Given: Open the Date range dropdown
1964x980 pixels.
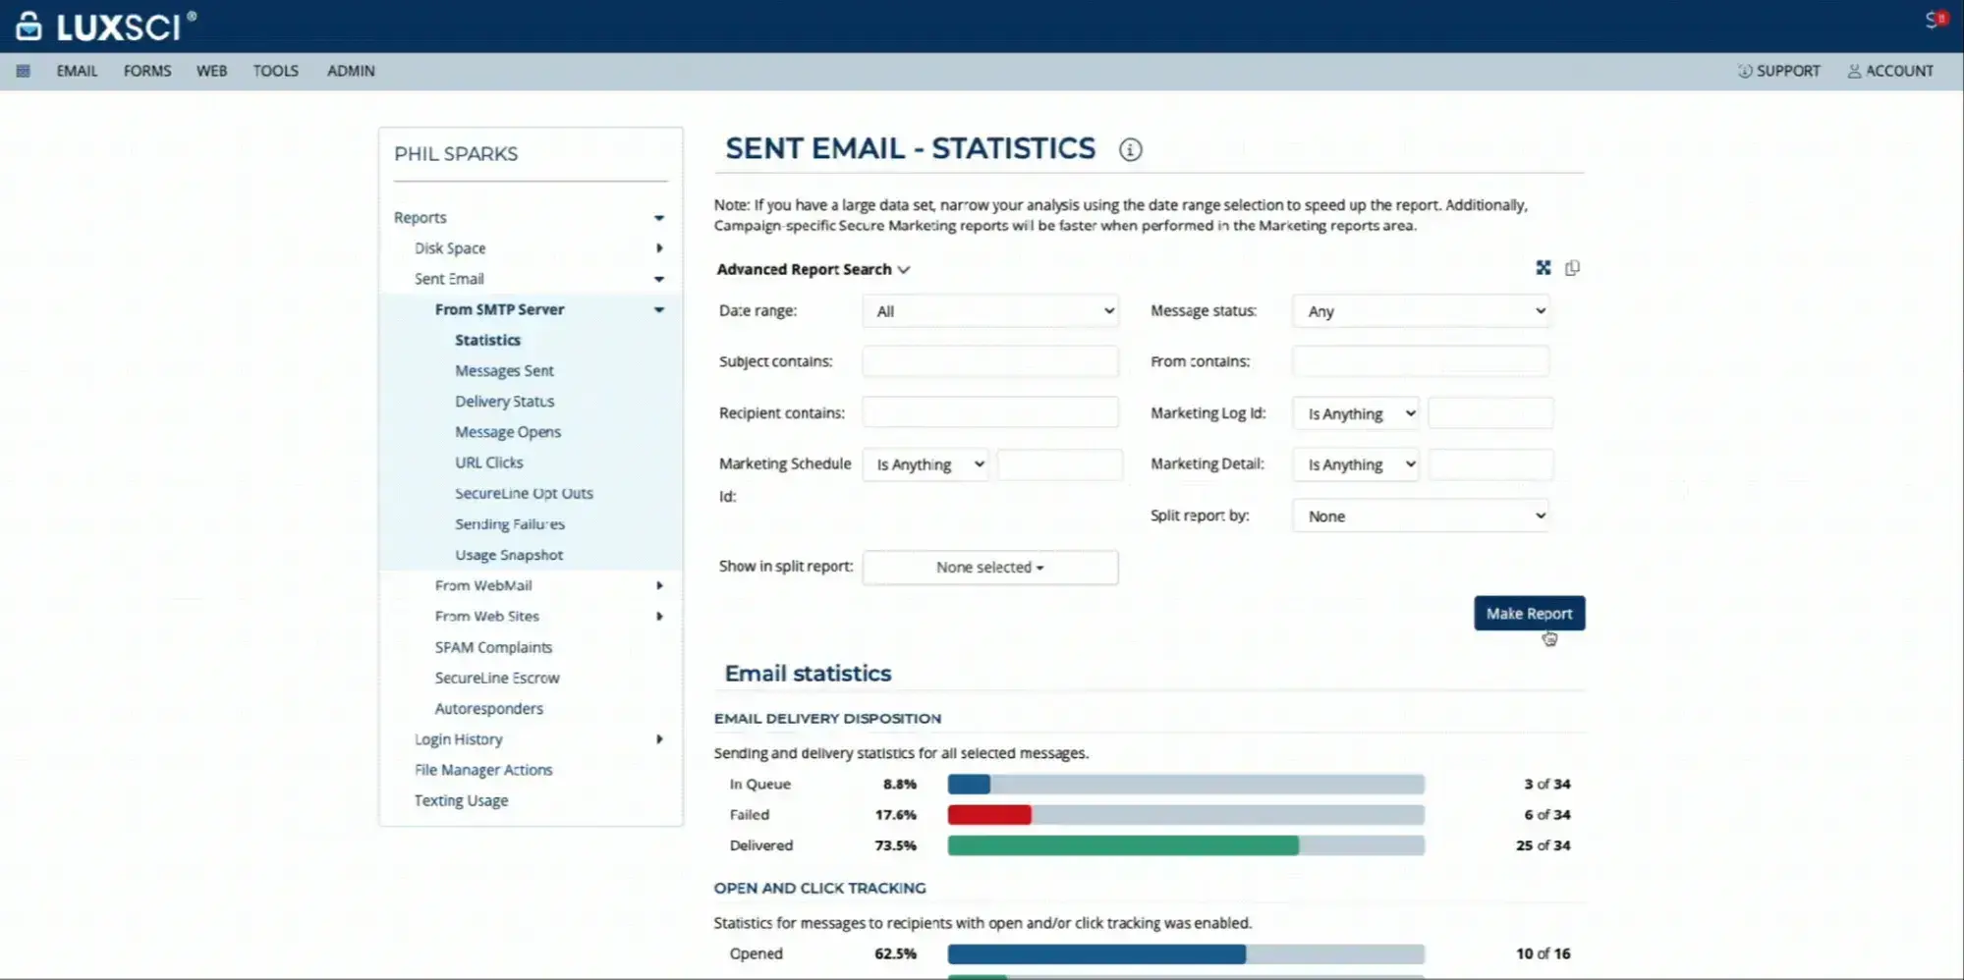Looking at the screenshot, I should [x=989, y=310].
